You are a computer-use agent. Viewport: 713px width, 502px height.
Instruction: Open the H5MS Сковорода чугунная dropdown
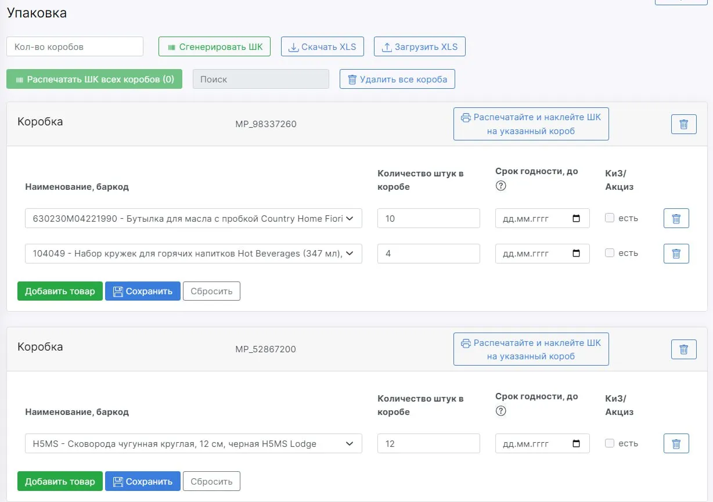193,444
